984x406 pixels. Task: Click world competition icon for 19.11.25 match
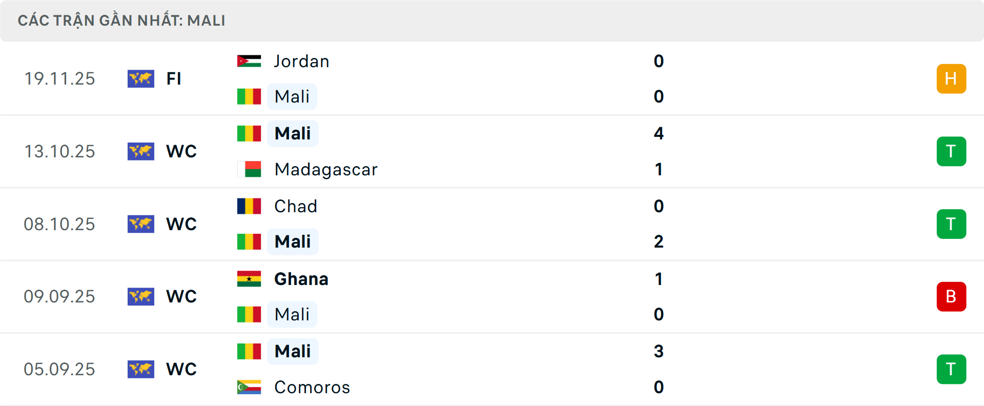[141, 78]
